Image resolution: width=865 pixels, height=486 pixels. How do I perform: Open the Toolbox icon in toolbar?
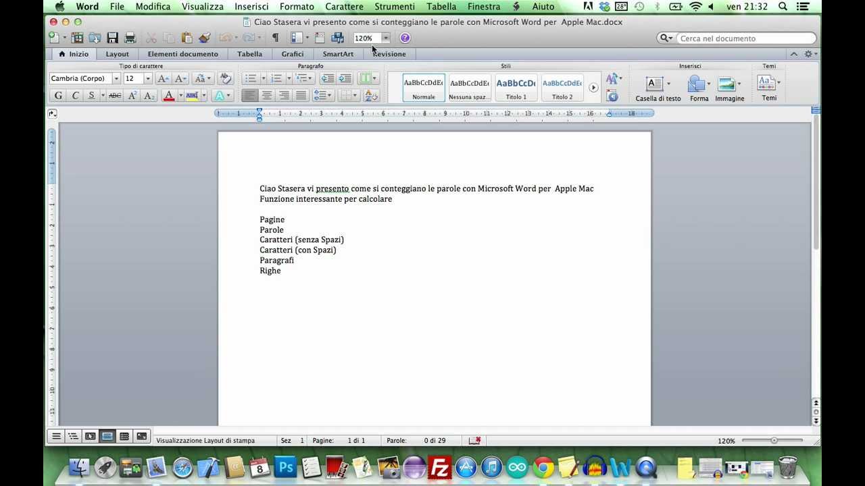click(x=320, y=38)
